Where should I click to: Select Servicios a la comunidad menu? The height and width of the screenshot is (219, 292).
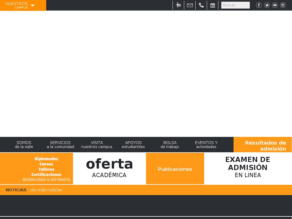pyautogui.click(x=60, y=145)
